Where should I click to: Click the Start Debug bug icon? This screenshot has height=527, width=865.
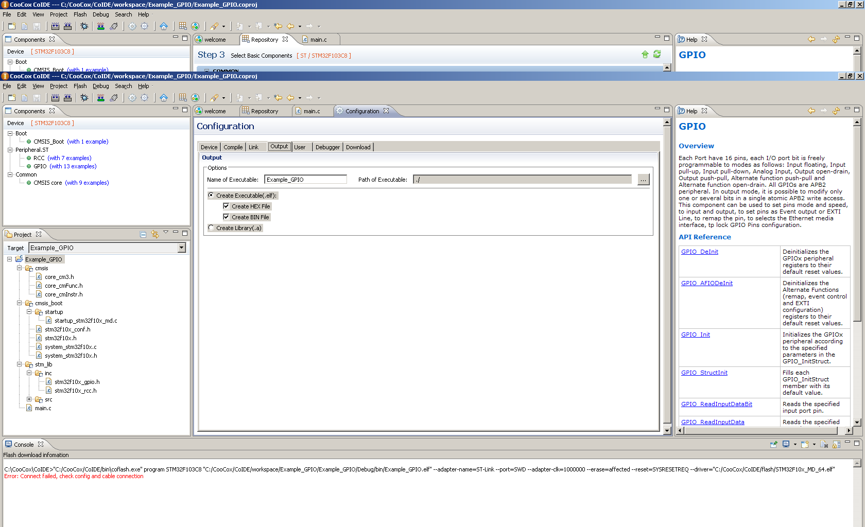click(84, 98)
